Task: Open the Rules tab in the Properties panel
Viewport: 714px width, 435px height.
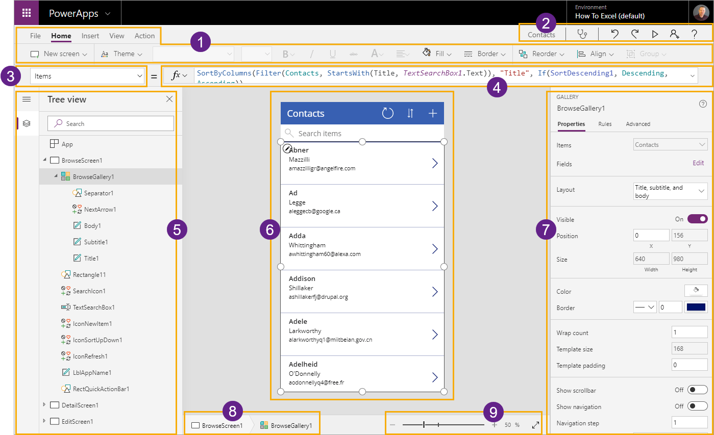Action: [605, 124]
